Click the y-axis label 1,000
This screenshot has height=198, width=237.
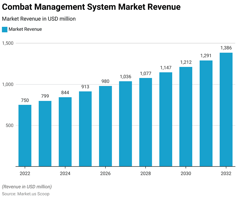8,85
